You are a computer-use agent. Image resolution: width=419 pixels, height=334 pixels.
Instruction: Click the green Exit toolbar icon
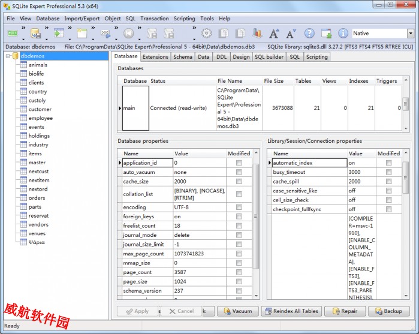pyautogui.click(x=13, y=33)
